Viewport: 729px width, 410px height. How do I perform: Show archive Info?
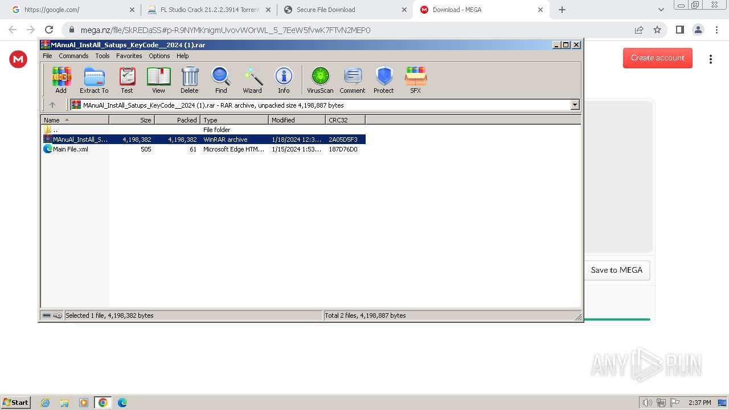pos(284,80)
